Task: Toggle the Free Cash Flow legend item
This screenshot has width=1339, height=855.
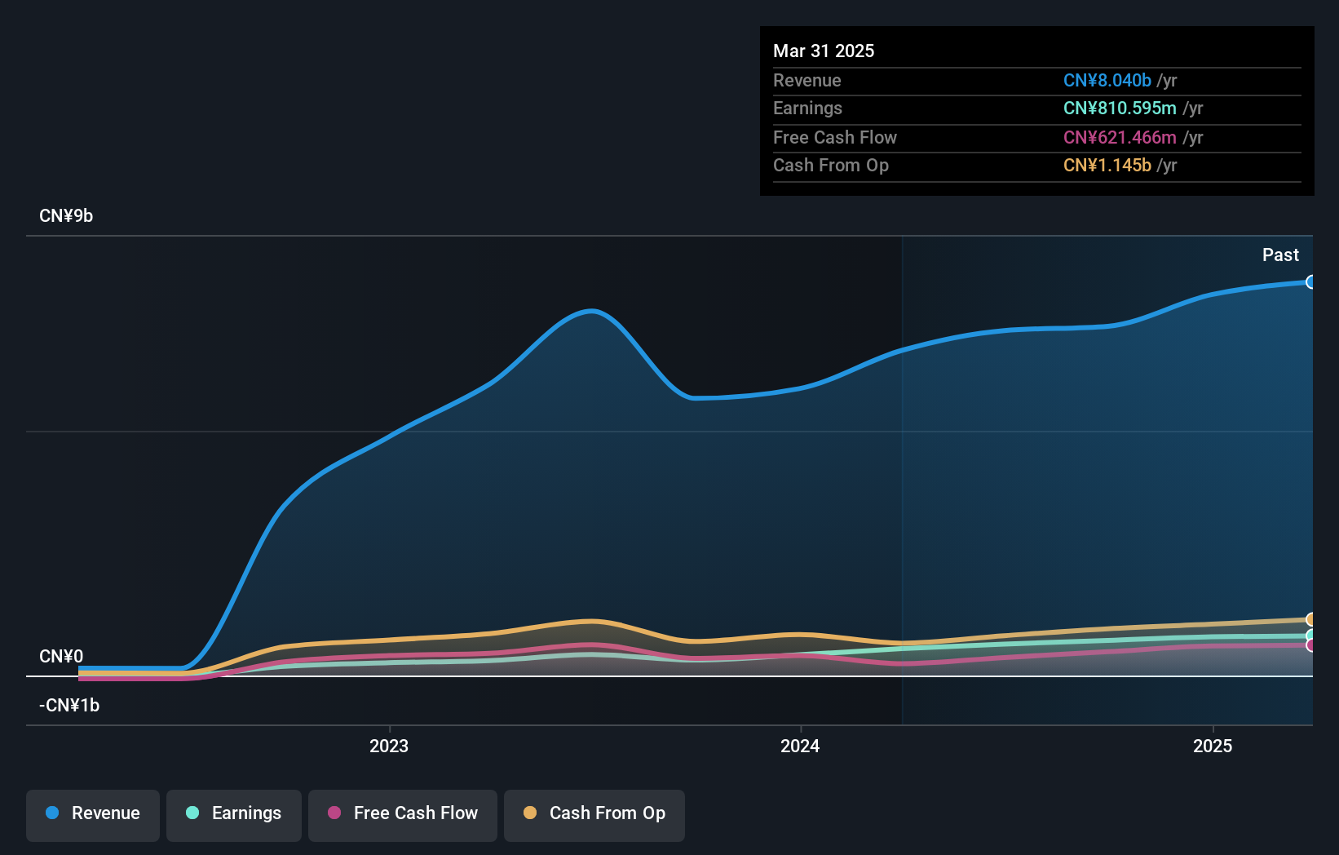Action: [403, 814]
